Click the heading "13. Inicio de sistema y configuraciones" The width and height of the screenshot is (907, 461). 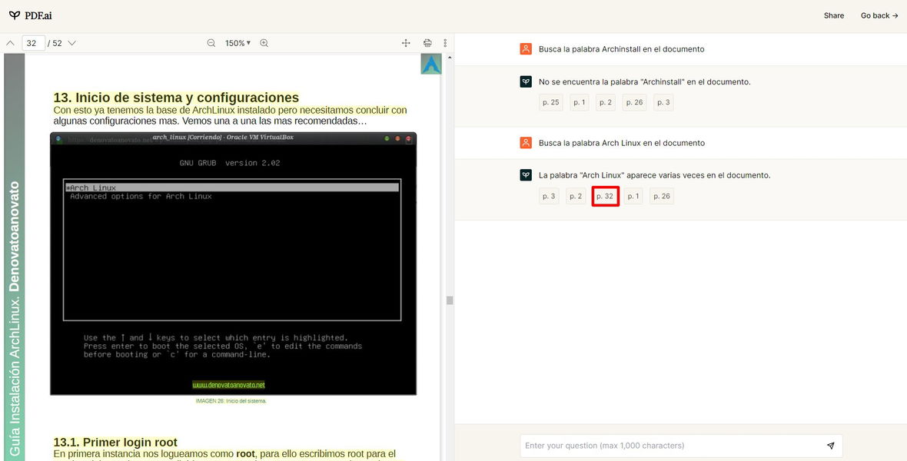pos(177,98)
